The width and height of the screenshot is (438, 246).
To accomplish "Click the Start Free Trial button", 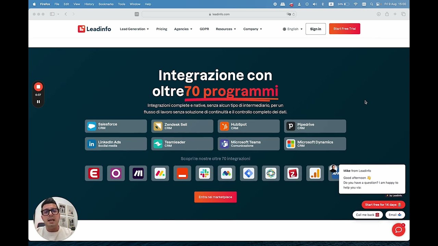I will [345, 29].
